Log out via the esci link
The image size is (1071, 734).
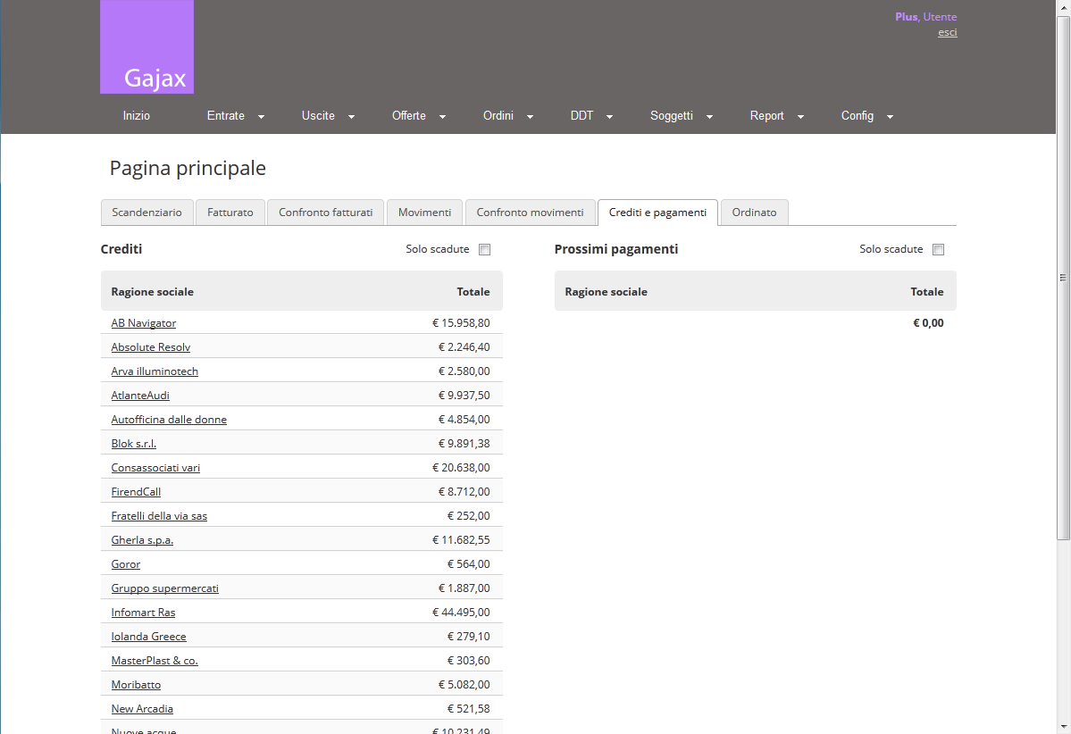coord(948,32)
